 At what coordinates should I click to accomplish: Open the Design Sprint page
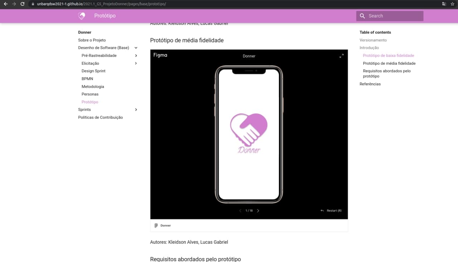93,71
